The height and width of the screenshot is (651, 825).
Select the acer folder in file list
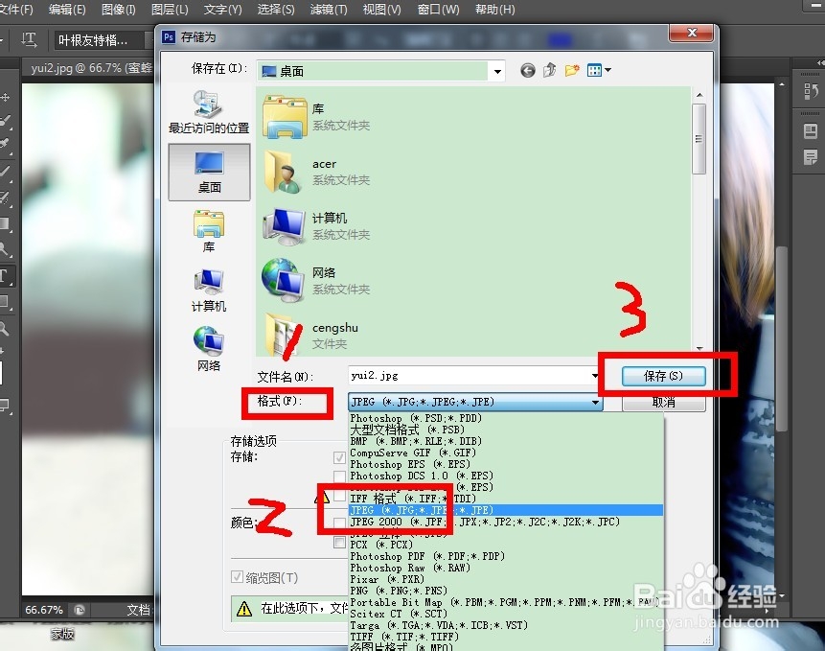click(317, 172)
